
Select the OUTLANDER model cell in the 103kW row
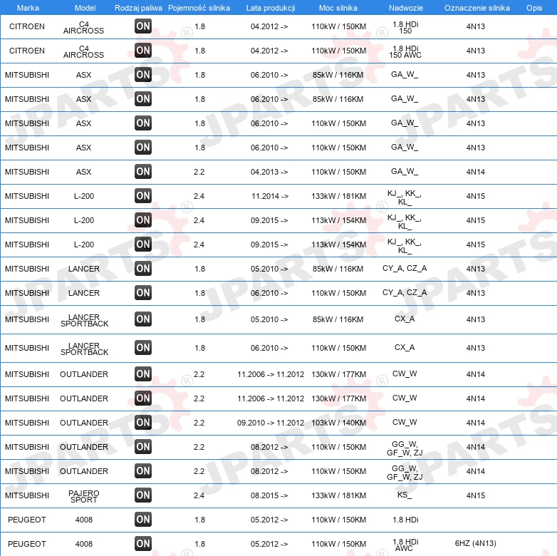click(84, 423)
